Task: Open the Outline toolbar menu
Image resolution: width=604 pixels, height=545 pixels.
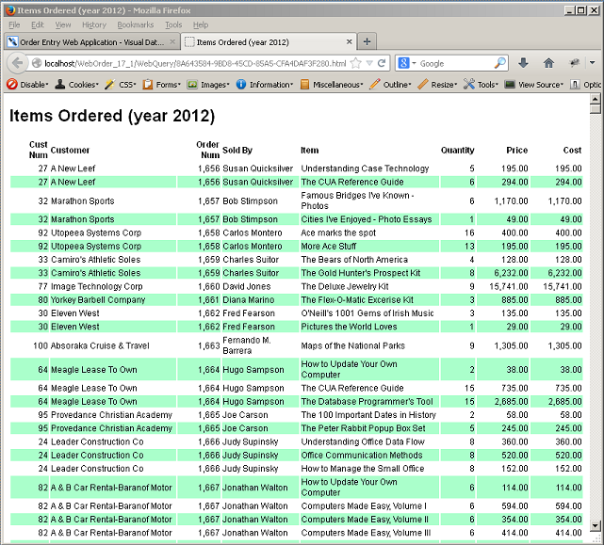Action: click(x=391, y=85)
